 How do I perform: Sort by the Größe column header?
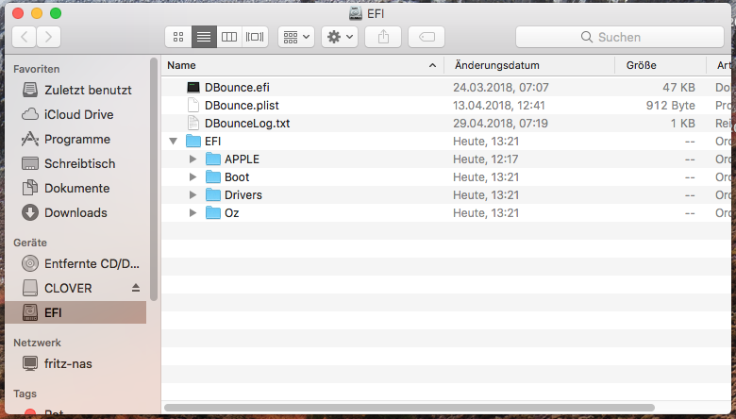pos(661,65)
